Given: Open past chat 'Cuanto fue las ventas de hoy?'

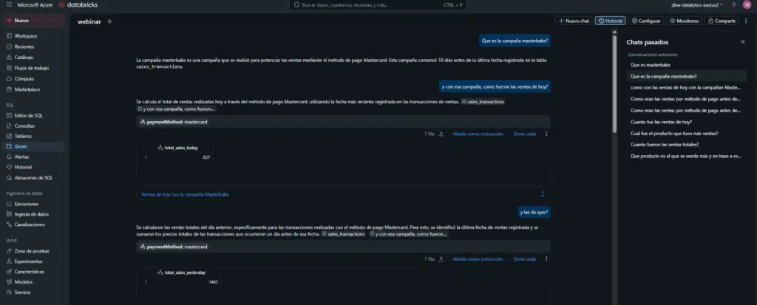Looking at the screenshot, I should click(661, 122).
